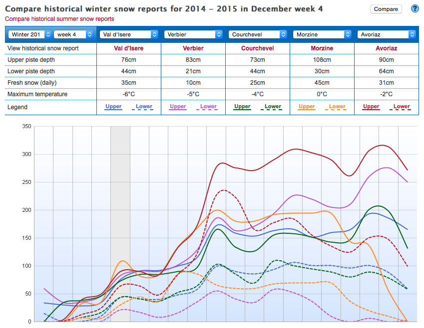This screenshot has height=328, width=424.
Task: Click Courchevel upper piste depth 73cm
Action: click(x=258, y=60)
